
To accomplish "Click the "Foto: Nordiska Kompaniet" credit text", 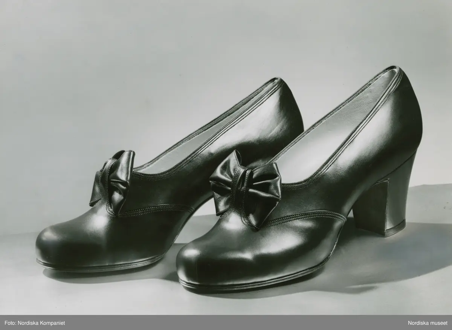I will [x=31, y=322].
